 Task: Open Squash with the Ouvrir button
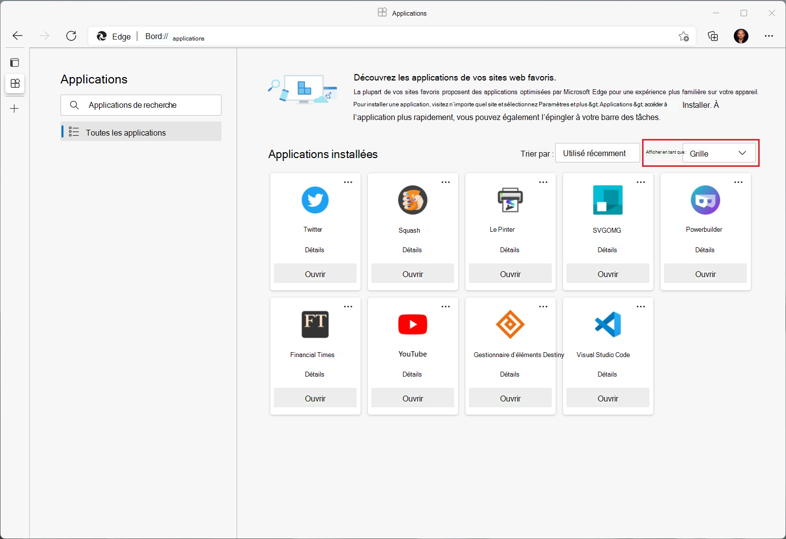(x=413, y=274)
